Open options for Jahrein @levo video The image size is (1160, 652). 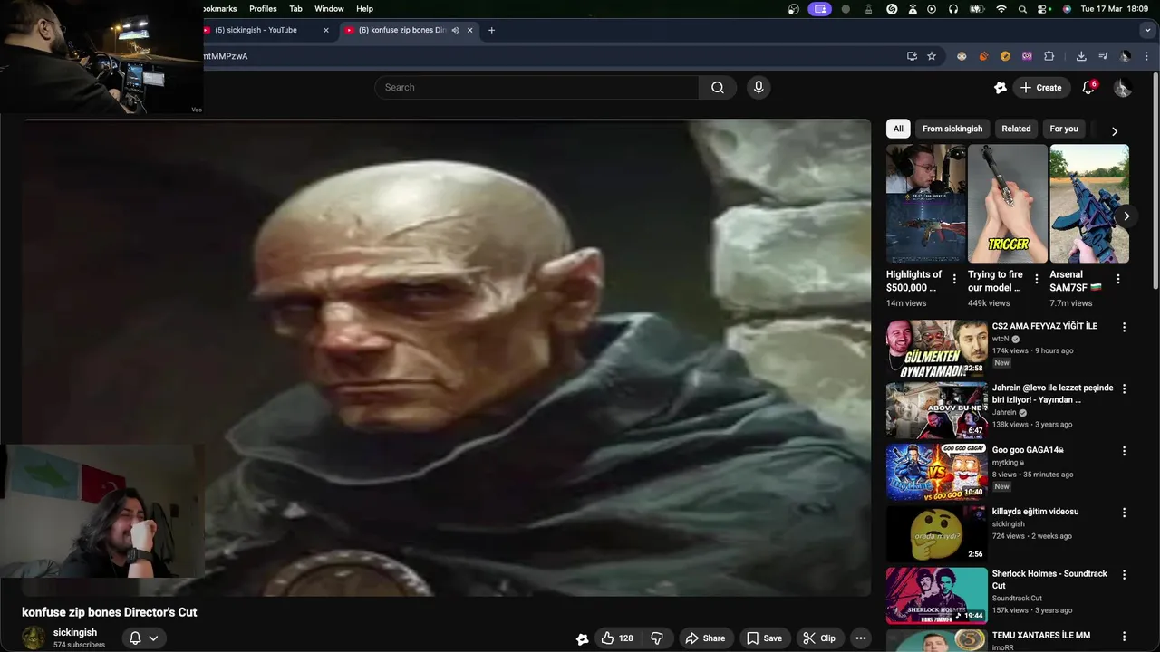pyautogui.click(x=1125, y=388)
